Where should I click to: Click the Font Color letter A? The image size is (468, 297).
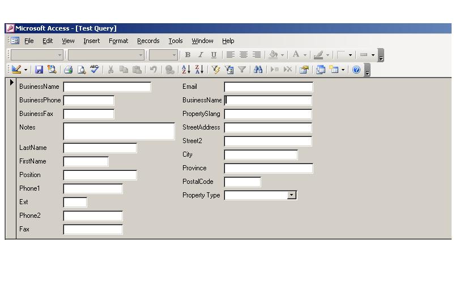click(x=296, y=55)
